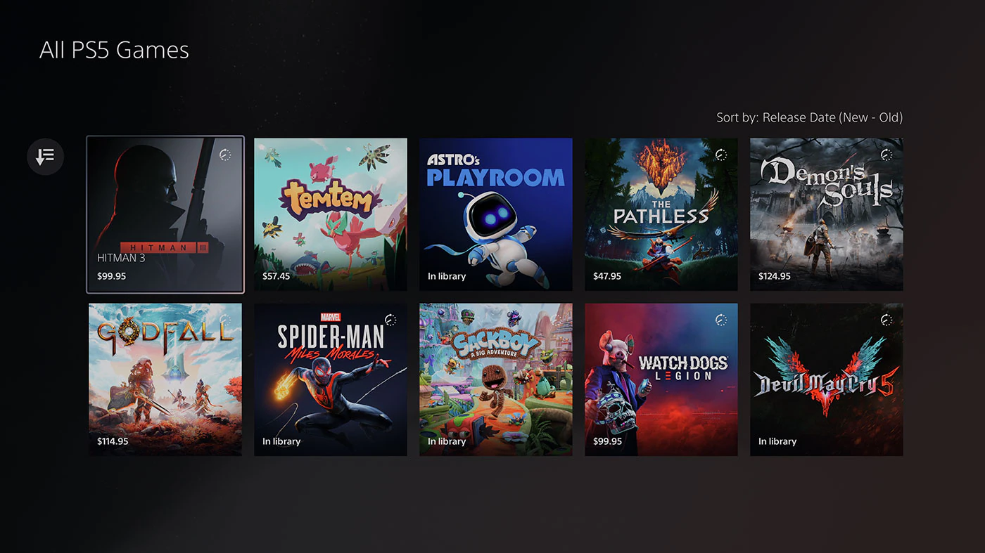
Task: Open the sort options icon button
Action: pos(45,157)
